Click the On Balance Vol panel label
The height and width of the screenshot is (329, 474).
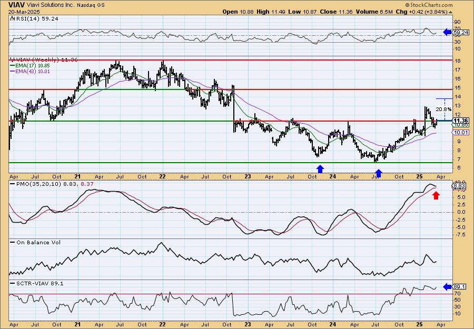click(x=38, y=242)
